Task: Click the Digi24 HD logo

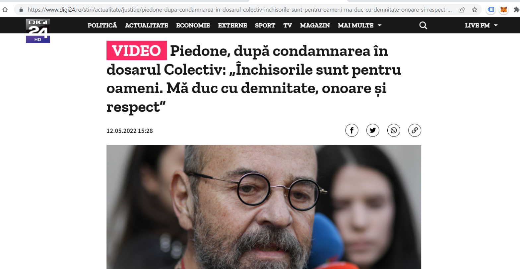Action: click(x=38, y=31)
